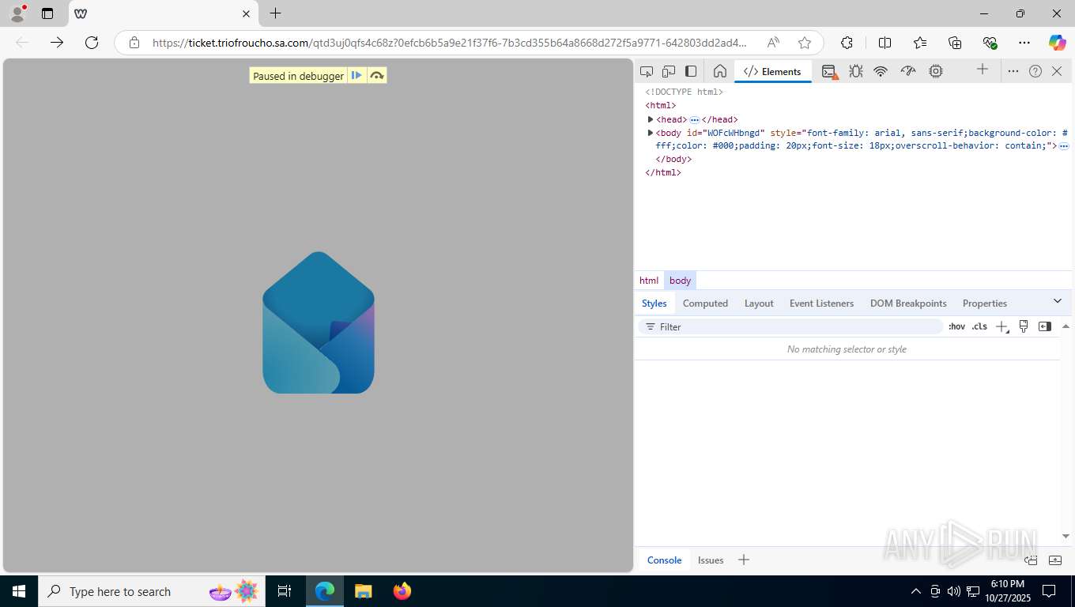The width and height of the screenshot is (1075, 607).
Task: Open Copilot sidebar
Action: [x=1058, y=43]
